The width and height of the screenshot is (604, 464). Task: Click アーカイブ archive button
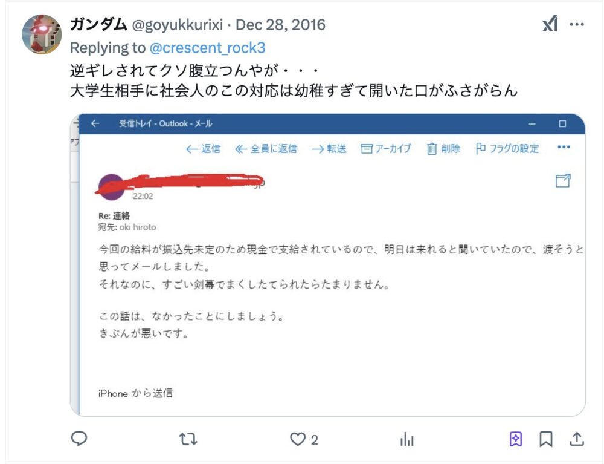[x=386, y=148]
